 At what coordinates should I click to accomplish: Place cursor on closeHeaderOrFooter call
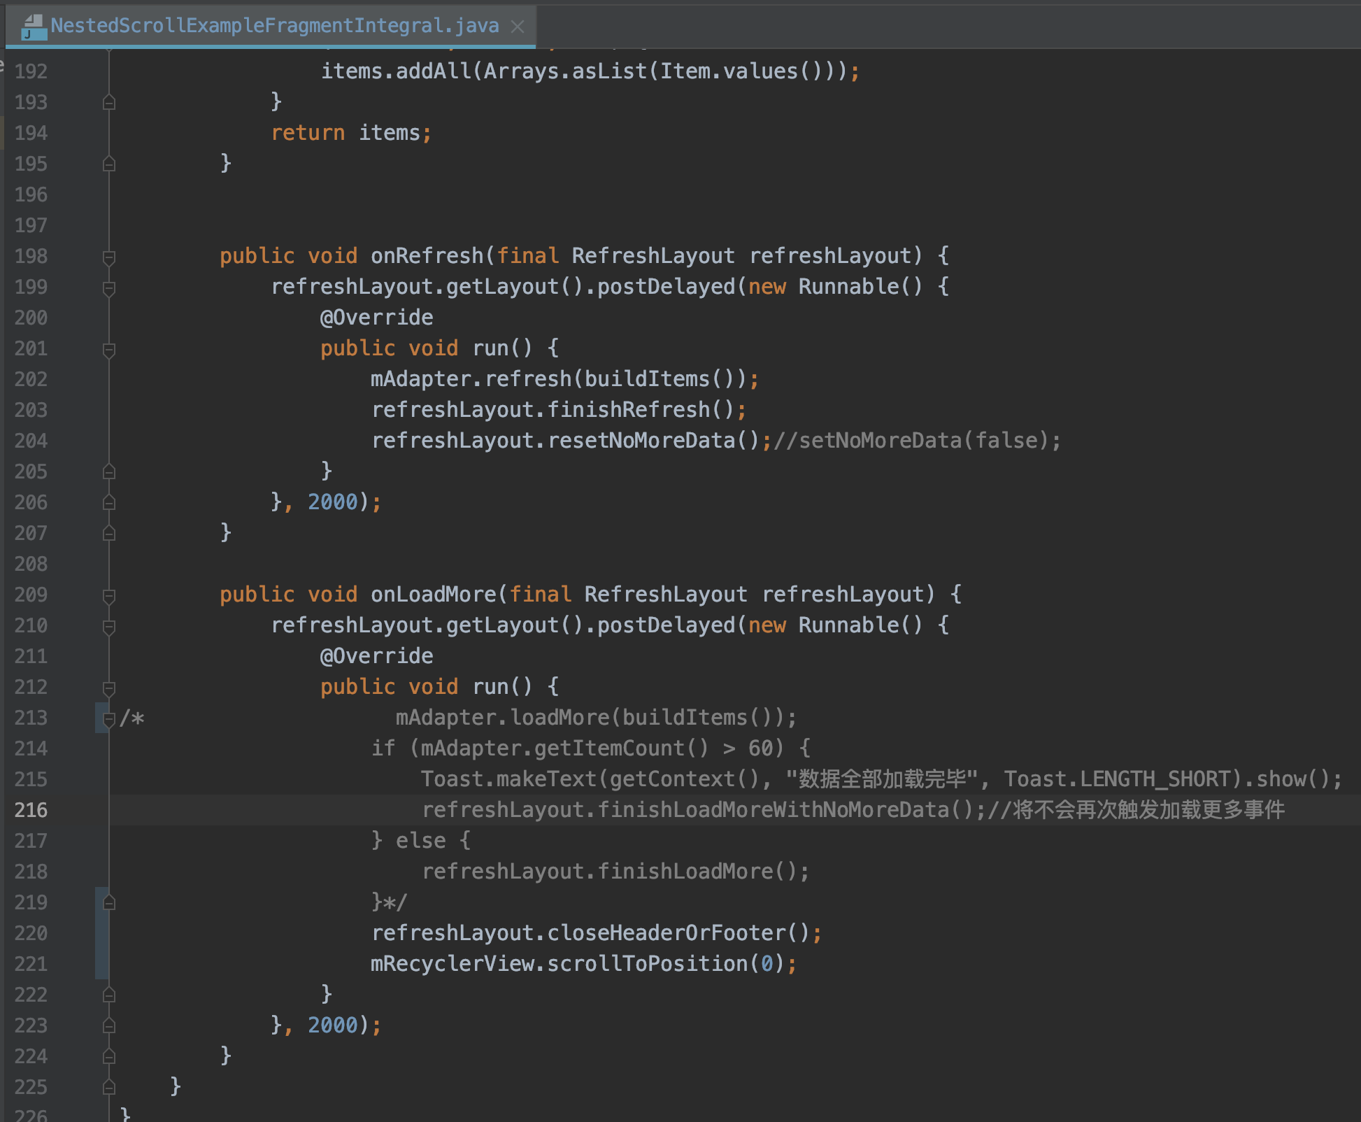(666, 933)
